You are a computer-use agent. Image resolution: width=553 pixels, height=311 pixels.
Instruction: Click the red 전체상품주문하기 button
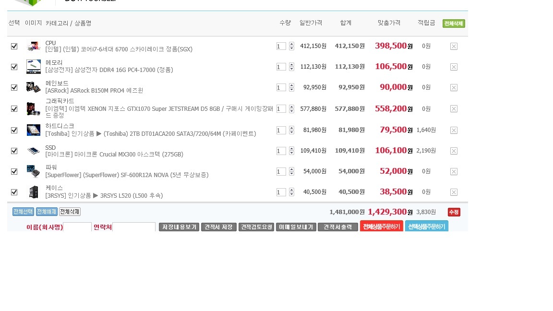coord(382,227)
